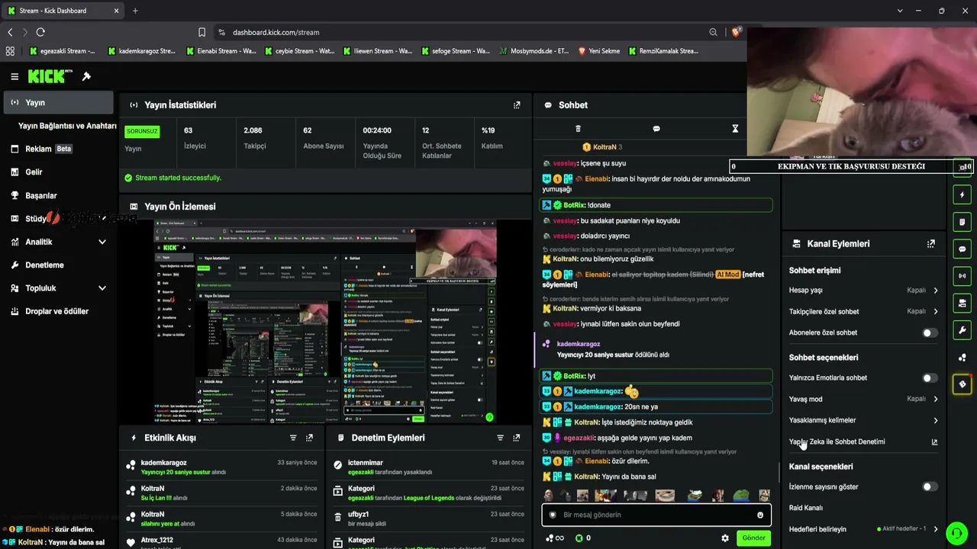Viewport: 977px width, 549px height.
Task: Open the egeazakli Stream bookmark
Action: [63, 51]
